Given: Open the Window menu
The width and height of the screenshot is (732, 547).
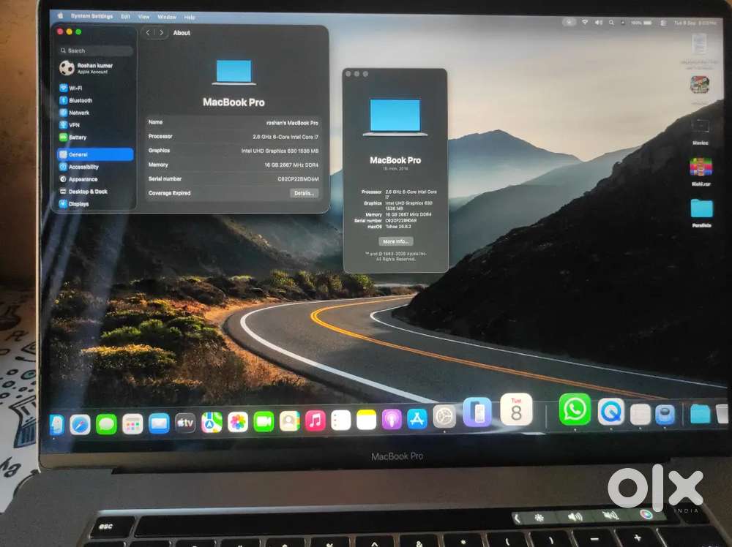Looking at the screenshot, I should click(x=167, y=17).
